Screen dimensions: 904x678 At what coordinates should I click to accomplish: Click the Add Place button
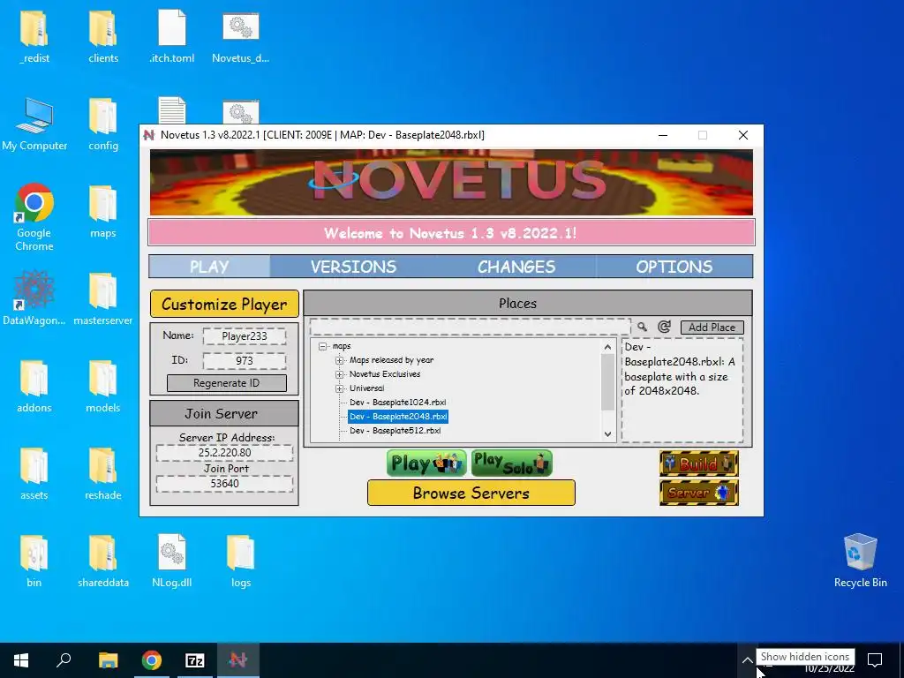click(712, 327)
